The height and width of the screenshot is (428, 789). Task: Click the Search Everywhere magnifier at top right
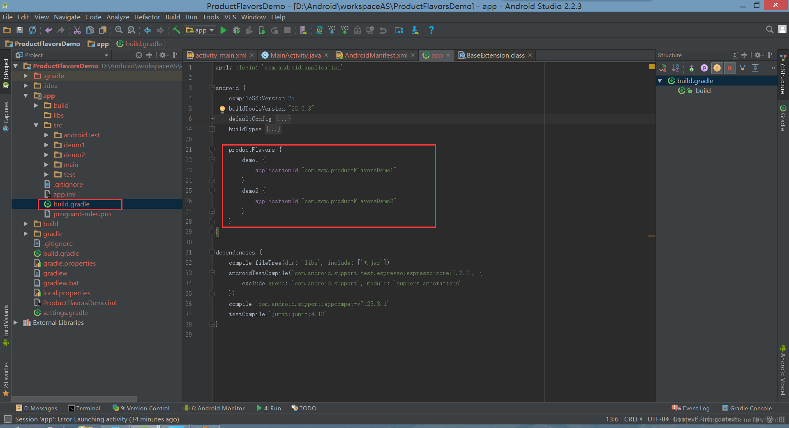[770, 29]
